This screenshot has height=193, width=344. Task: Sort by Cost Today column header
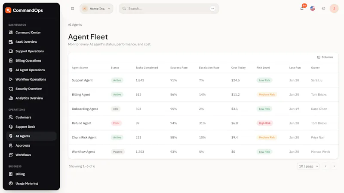click(x=238, y=68)
